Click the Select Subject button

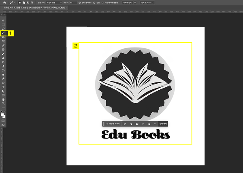point(128,3)
